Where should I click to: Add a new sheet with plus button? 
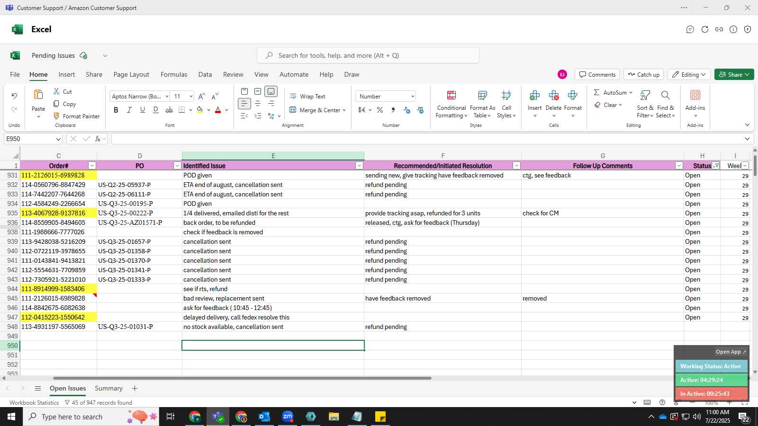tap(135, 388)
